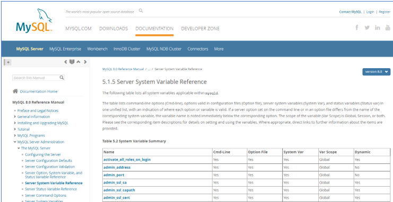
Task: Select Server System Variable Reference item
Action: [54, 183]
